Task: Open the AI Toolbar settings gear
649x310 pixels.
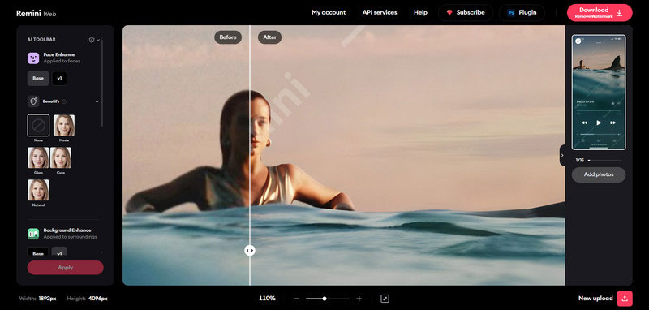Action: 92,40
